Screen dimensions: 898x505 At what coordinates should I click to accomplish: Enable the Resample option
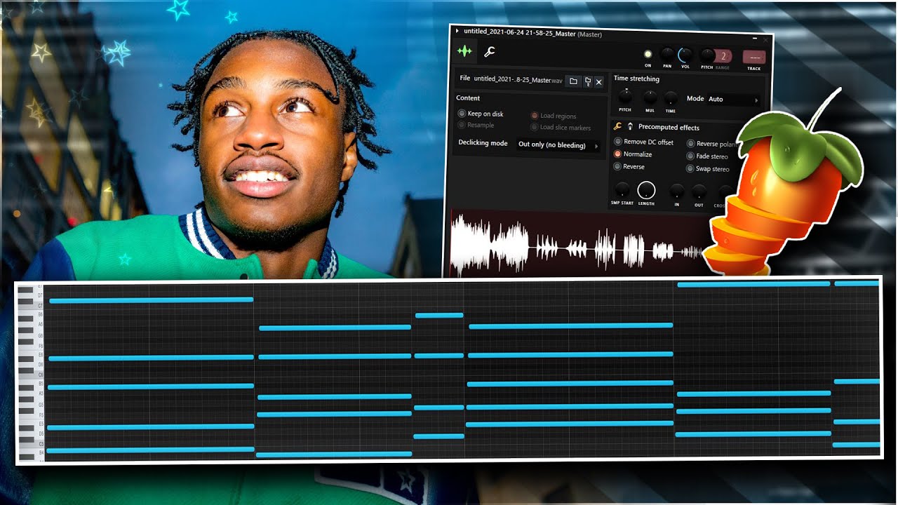[476, 125]
